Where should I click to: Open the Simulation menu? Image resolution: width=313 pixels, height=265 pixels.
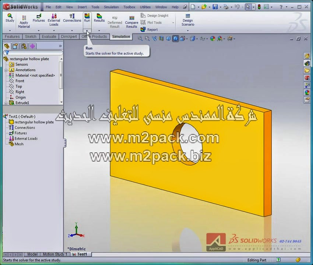point(111,7)
